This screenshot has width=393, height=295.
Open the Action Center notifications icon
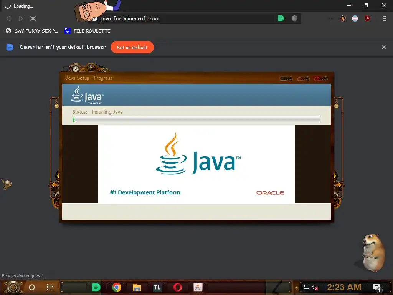[x=377, y=288]
